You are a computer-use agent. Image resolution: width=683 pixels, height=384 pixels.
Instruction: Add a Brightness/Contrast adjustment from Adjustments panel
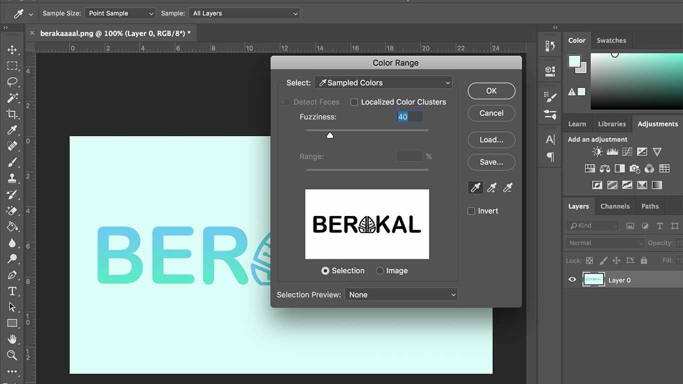597,152
